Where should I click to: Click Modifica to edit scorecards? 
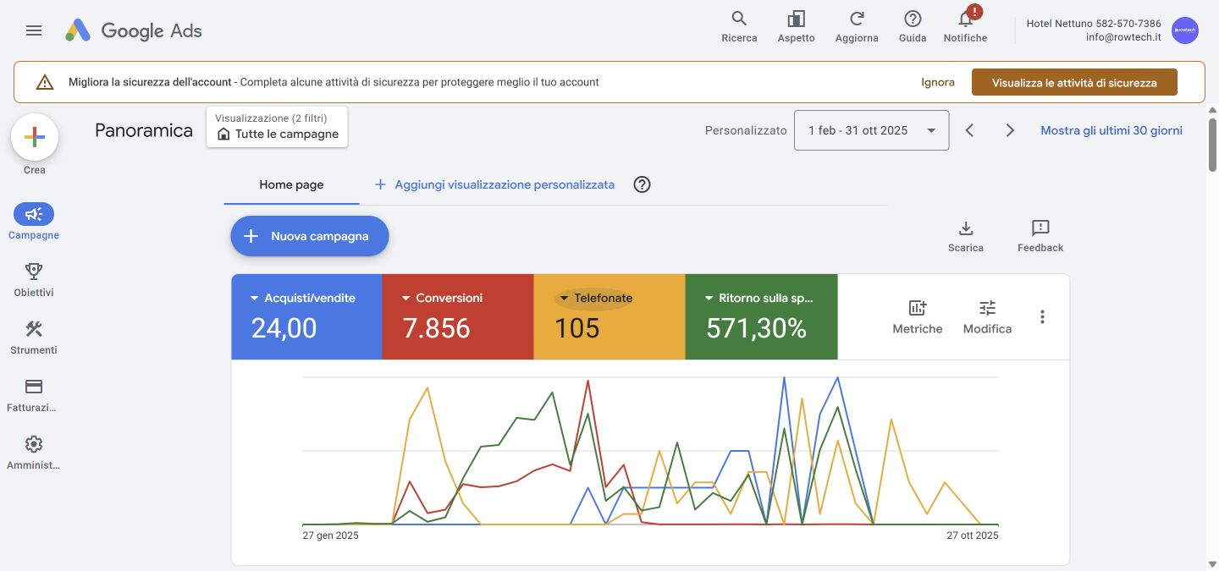(987, 317)
